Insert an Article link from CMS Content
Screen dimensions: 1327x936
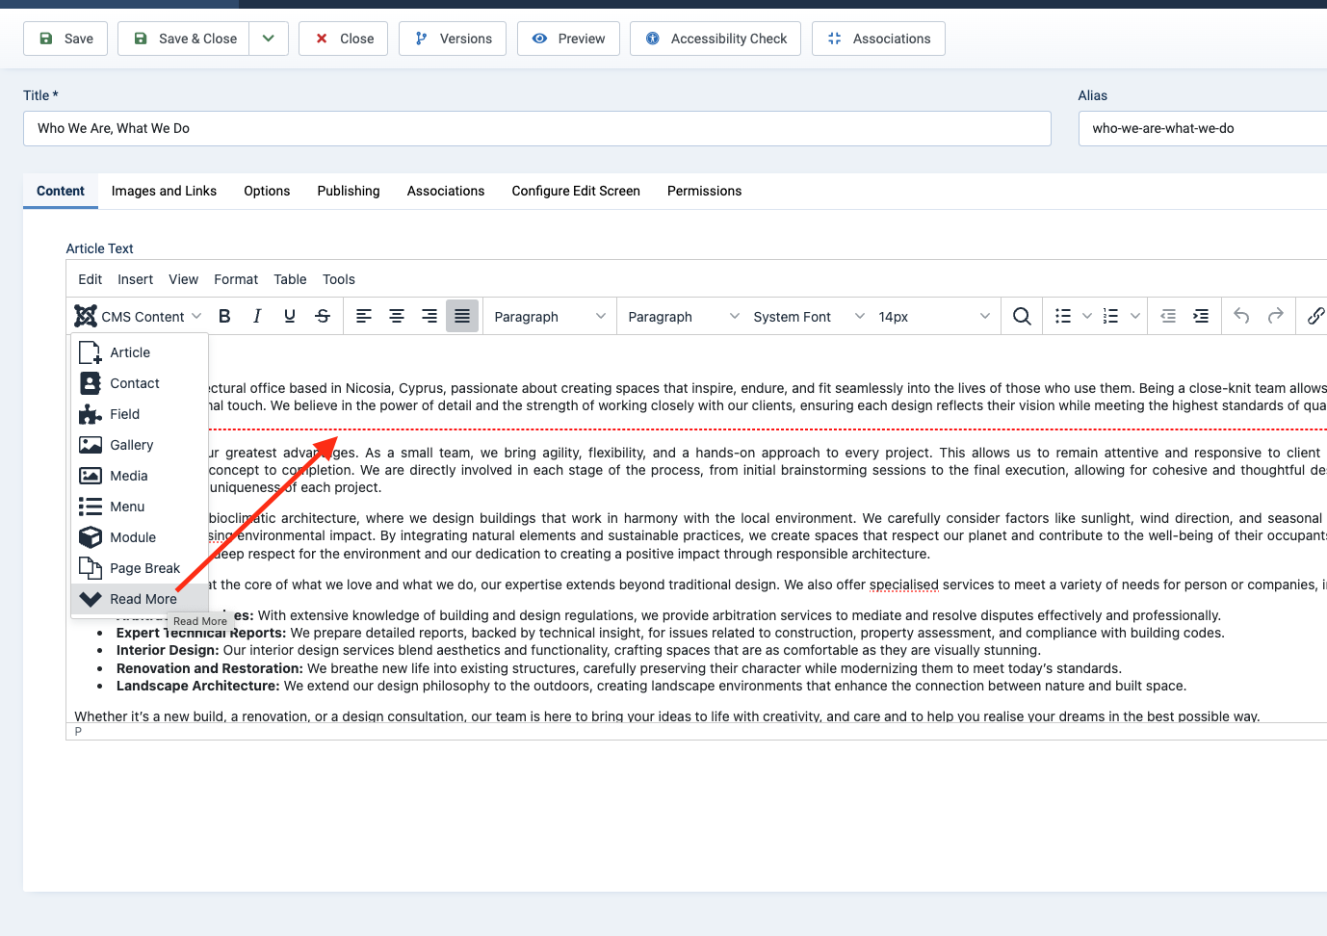point(140,352)
